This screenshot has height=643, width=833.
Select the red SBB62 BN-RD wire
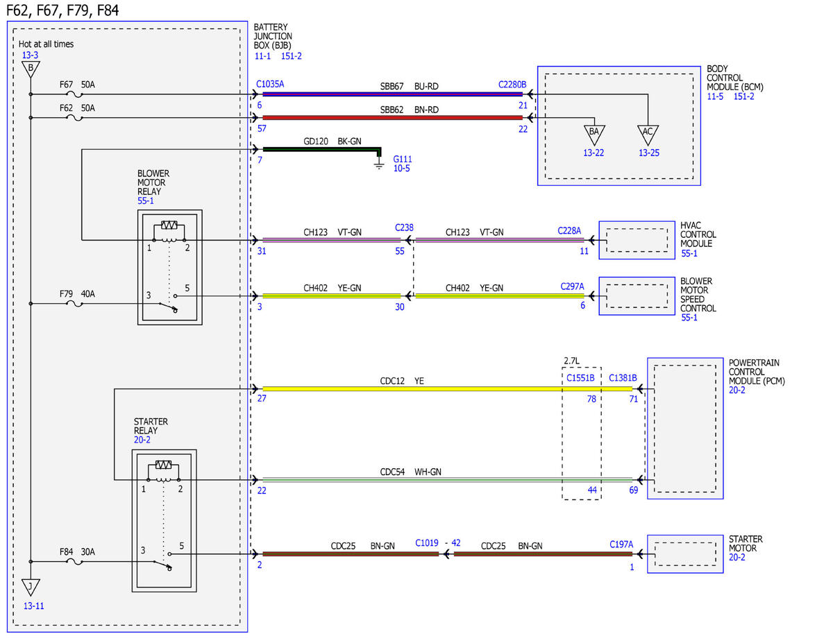point(392,118)
